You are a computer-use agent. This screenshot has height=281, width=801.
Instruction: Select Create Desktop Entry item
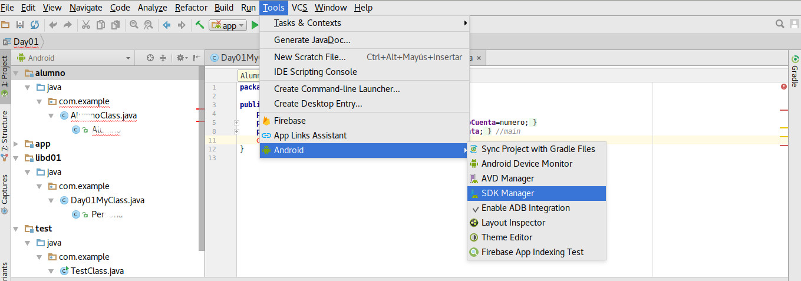(364, 104)
